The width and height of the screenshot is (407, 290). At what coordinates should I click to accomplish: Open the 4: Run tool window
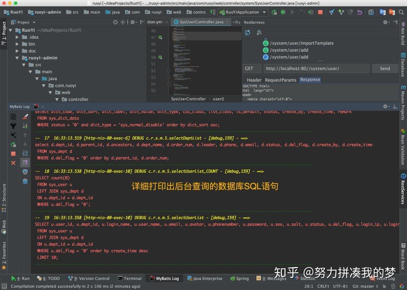click(x=20, y=278)
